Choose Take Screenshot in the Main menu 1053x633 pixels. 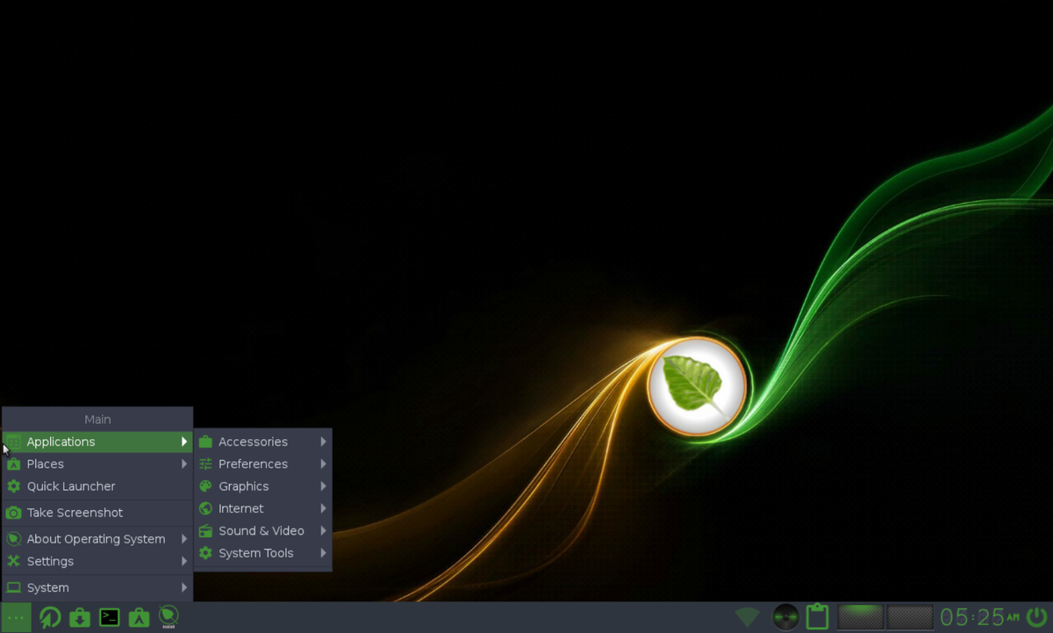click(97, 513)
